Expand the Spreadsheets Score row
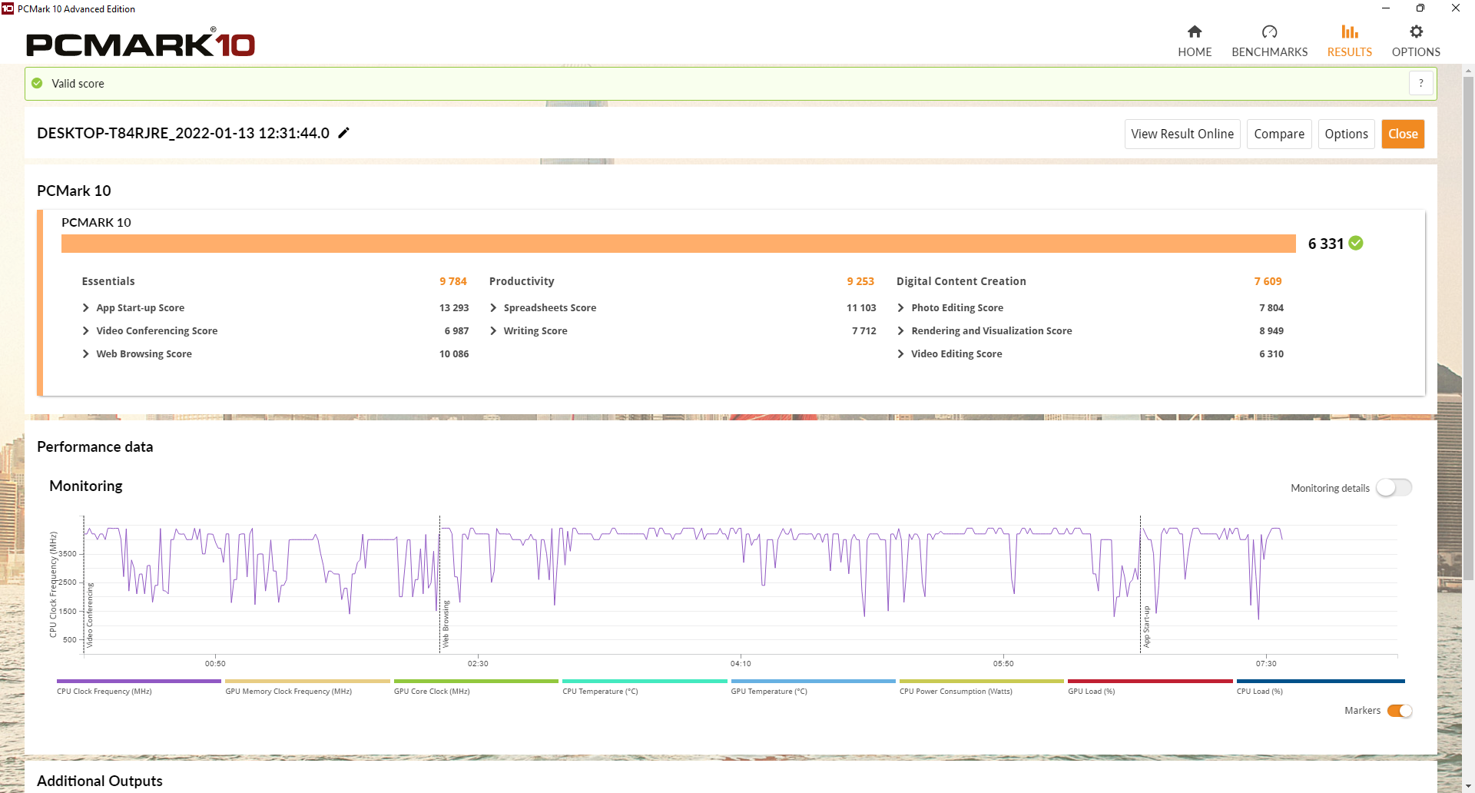Screen dimensions: 1475x793 coord(493,307)
